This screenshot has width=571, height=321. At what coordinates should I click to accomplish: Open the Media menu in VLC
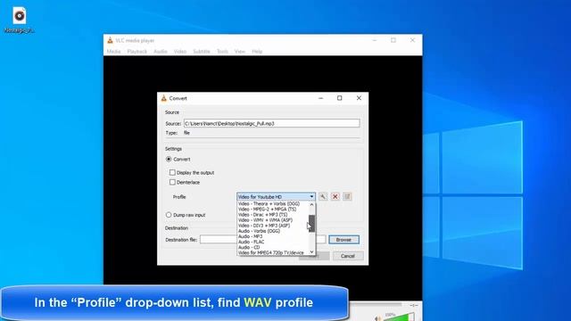[x=113, y=52]
